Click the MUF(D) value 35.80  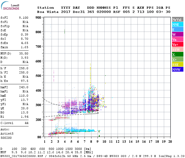point(24,54)
